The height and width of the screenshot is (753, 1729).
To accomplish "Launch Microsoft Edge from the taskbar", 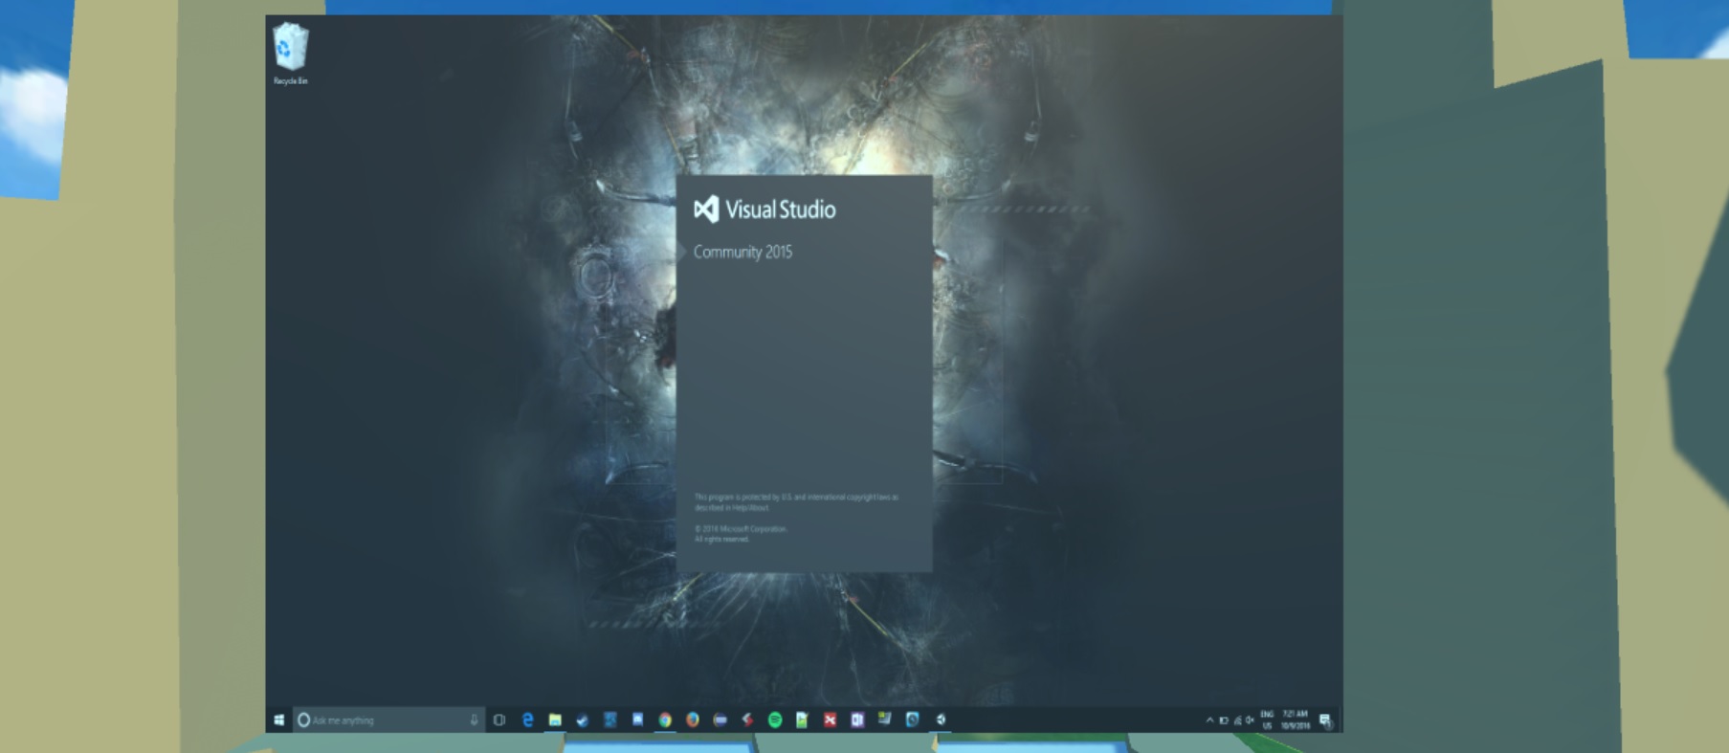I will click(526, 720).
